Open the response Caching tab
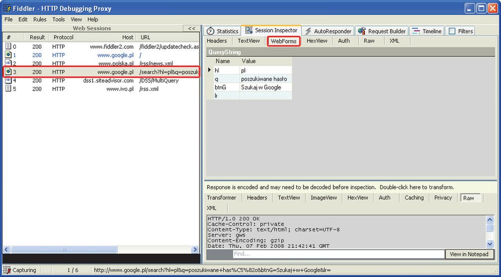Image resolution: width=501 pixels, height=277 pixels. (414, 198)
